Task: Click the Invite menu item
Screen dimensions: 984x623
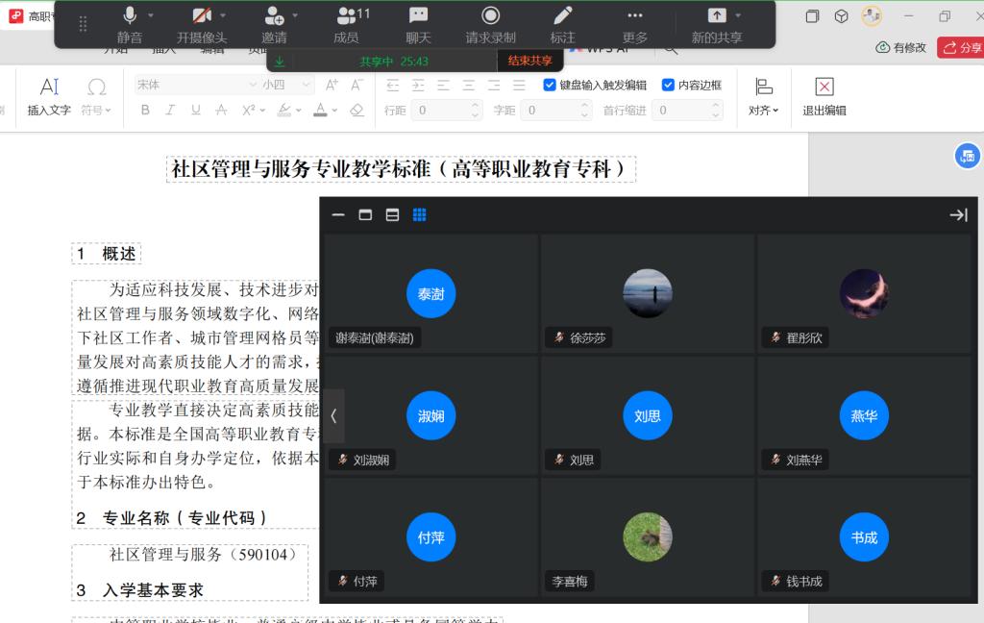Action: tap(274, 24)
